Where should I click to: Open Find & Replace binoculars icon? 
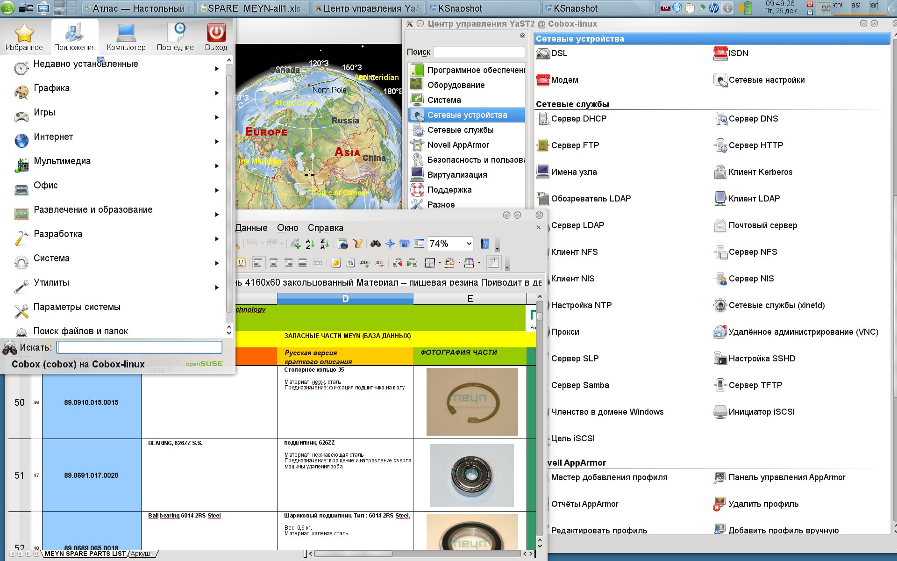pos(376,244)
